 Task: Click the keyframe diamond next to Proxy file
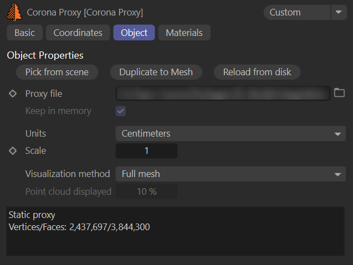click(13, 93)
